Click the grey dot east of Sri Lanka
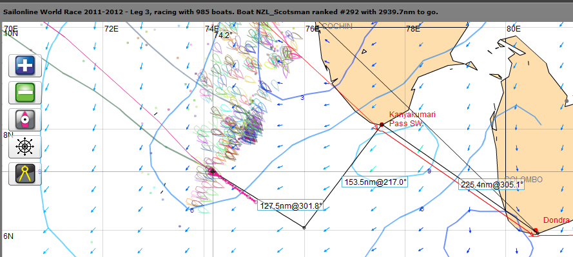 tap(567, 100)
